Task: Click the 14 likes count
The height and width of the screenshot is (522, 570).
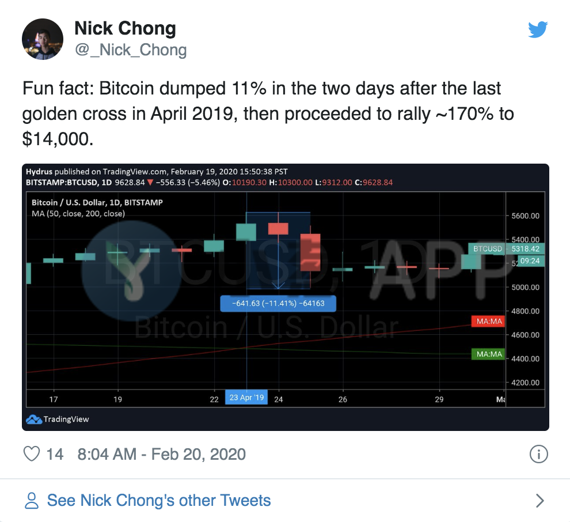Action: [55, 455]
